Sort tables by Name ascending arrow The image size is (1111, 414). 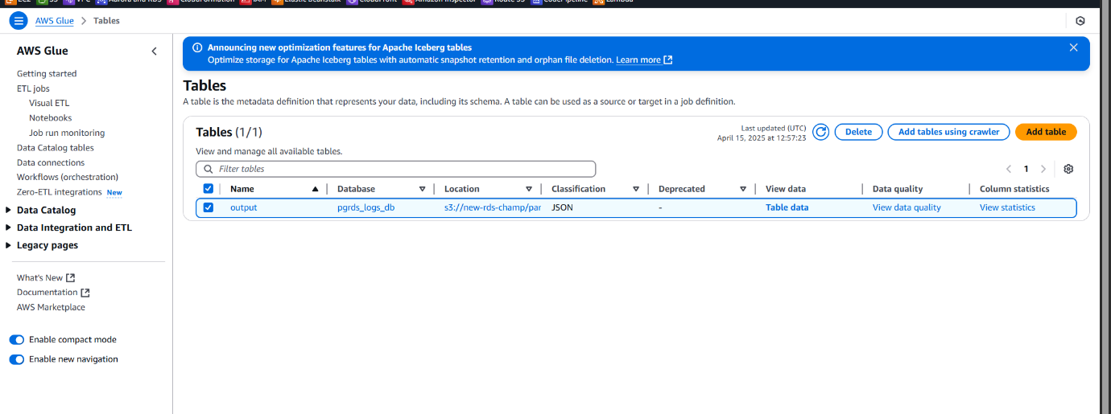point(315,189)
